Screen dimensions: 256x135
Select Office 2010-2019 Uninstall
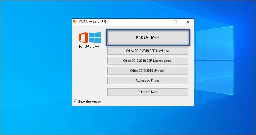[x=147, y=71]
